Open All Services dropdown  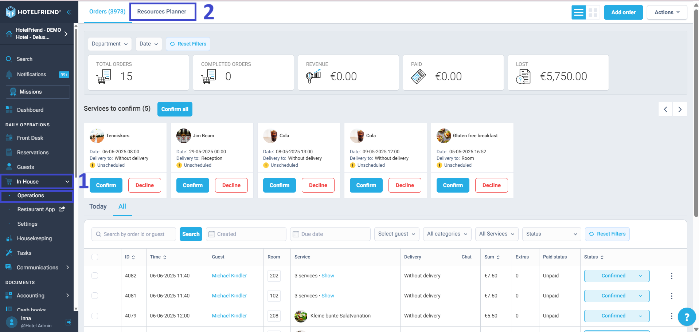point(497,234)
